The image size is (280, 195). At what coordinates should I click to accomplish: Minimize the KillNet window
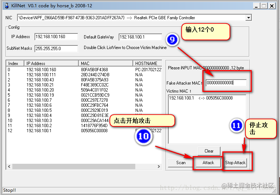256,6
